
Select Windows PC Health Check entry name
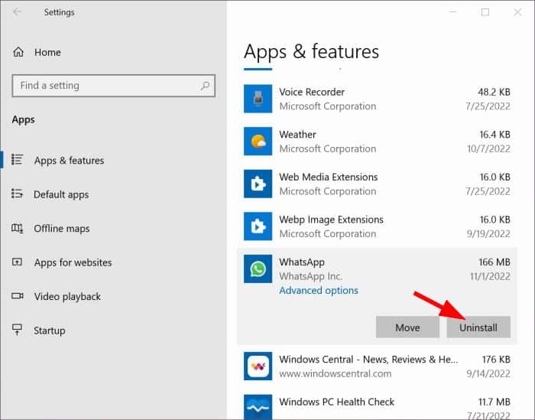(336, 402)
